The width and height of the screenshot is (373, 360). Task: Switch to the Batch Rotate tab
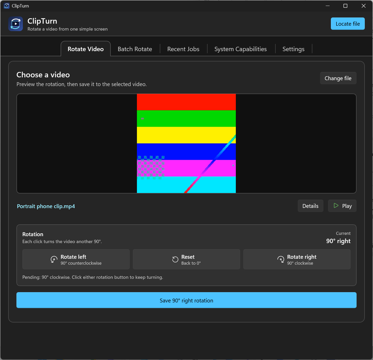(x=135, y=49)
